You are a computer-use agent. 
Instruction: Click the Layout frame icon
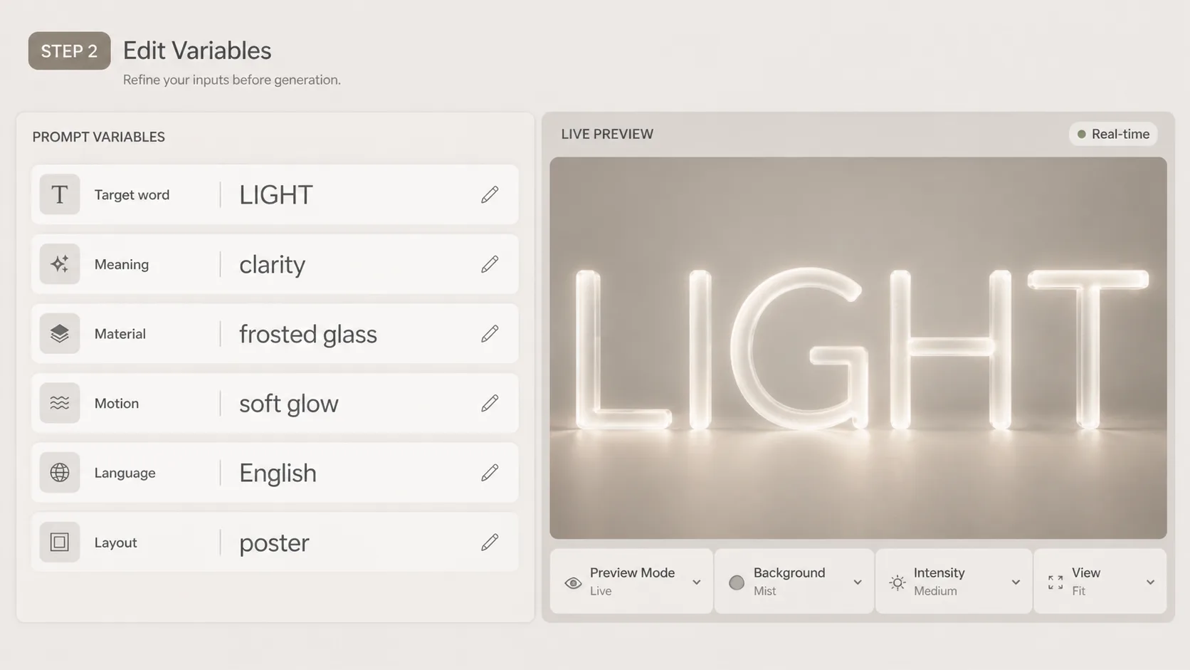[x=60, y=540]
